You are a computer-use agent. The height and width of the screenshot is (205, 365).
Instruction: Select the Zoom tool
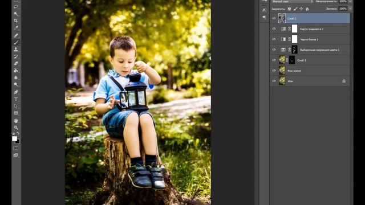pyautogui.click(x=16, y=128)
